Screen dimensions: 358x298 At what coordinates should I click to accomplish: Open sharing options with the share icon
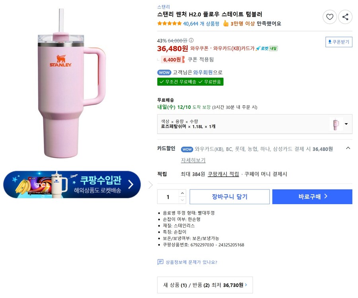345,17
